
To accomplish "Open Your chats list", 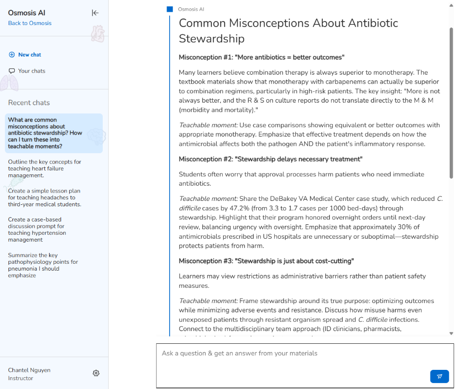I will tap(31, 71).
